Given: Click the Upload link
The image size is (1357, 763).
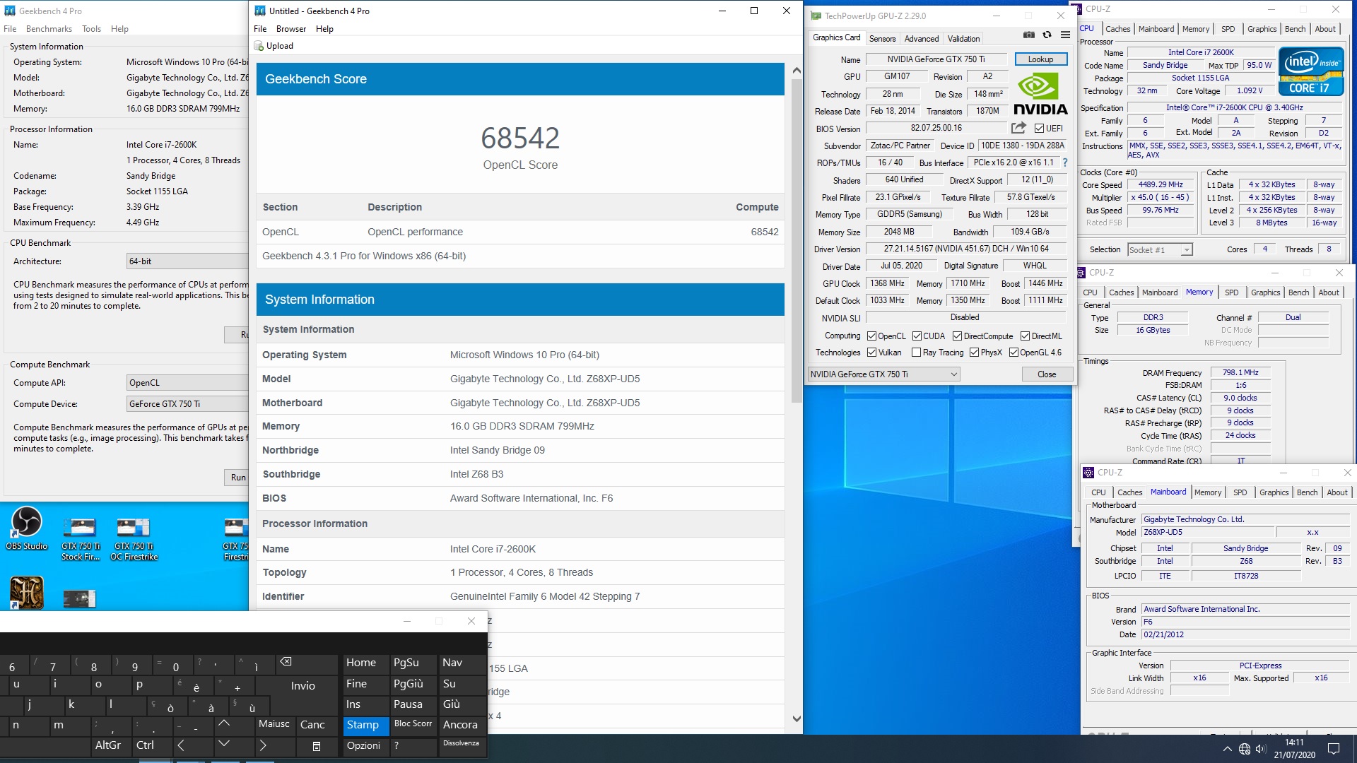Looking at the screenshot, I should click(x=279, y=46).
